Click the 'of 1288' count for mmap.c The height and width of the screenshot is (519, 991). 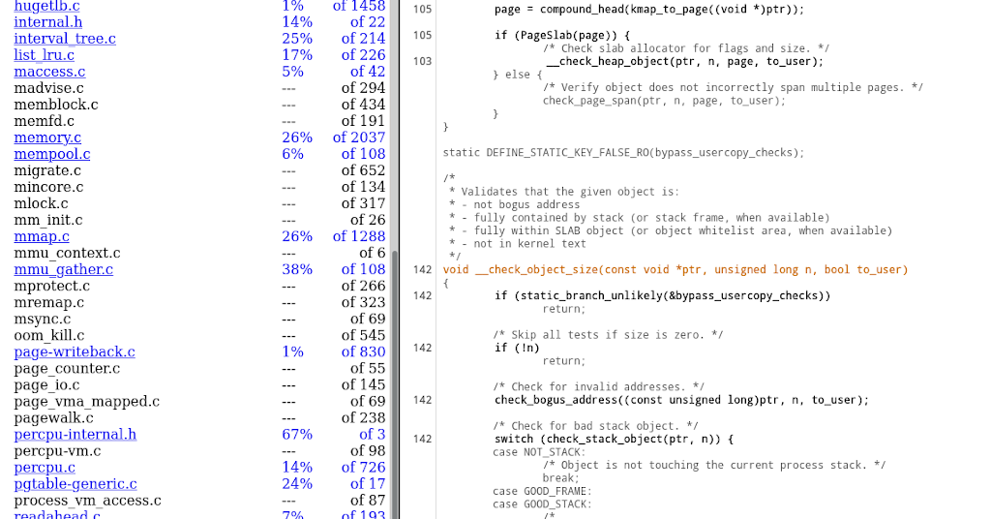coord(358,236)
